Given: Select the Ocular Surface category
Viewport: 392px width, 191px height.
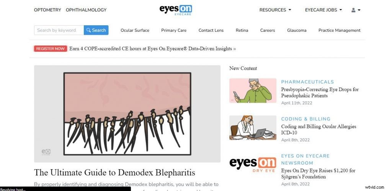Looking at the screenshot, I should pos(135,30).
